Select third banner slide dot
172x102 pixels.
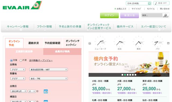[x=128, y=75]
